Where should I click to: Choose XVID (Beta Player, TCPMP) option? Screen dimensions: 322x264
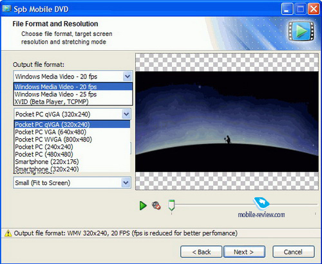(73, 101)
